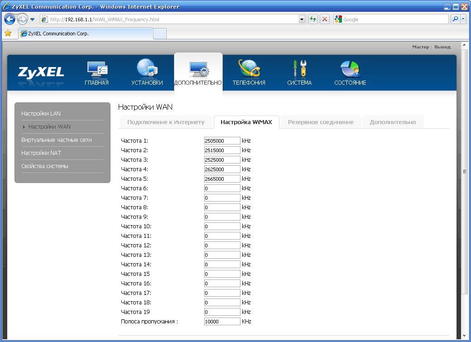Click the Частота 5 input field
This screenshot has width=471, height=342.
pos(222,179)
